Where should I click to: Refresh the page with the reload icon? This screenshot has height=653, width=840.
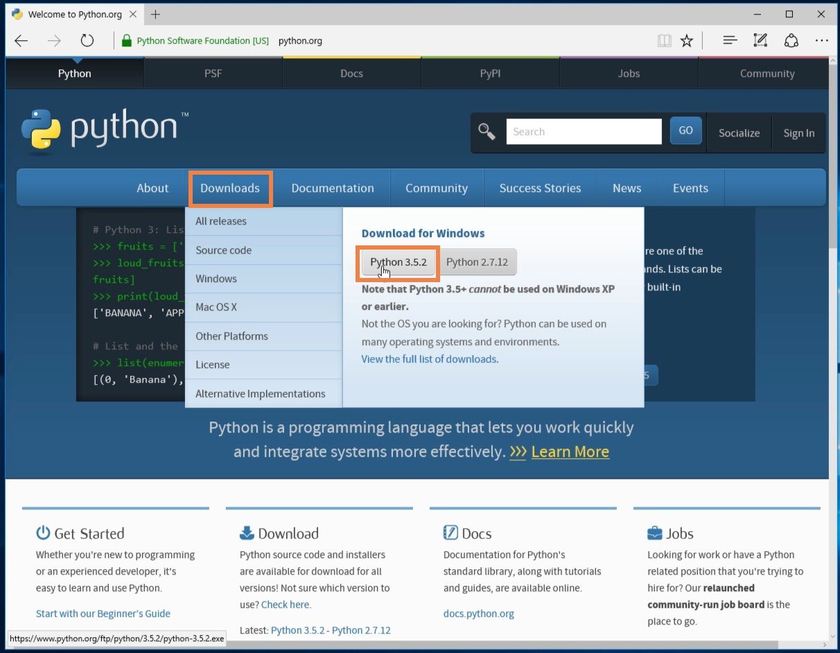[87, 41]
